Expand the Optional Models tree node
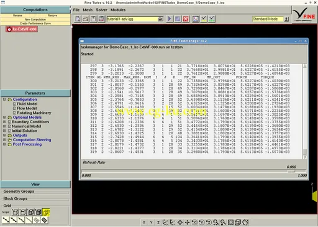 (4, 118)
